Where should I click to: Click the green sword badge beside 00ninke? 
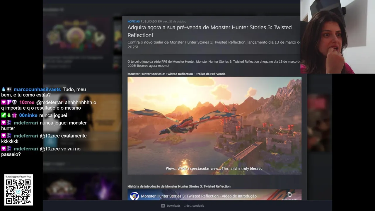click(x=4, y=115)
